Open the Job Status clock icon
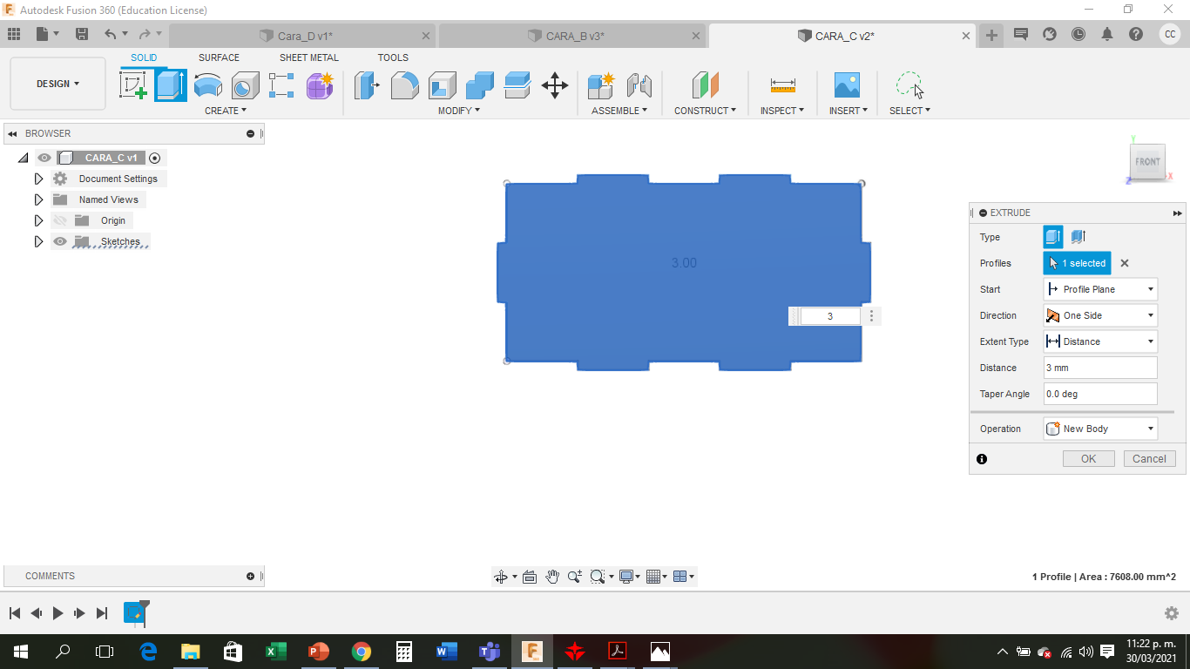The image size is (1190, 669). pos(1078,34)
